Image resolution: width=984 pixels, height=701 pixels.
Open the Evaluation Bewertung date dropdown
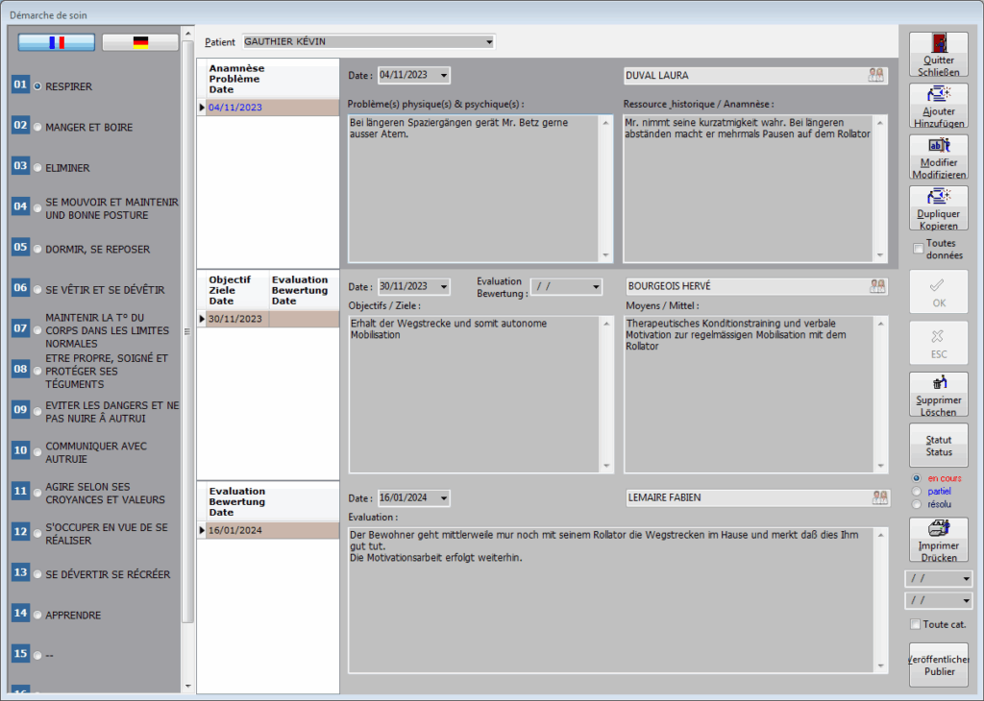596,286
